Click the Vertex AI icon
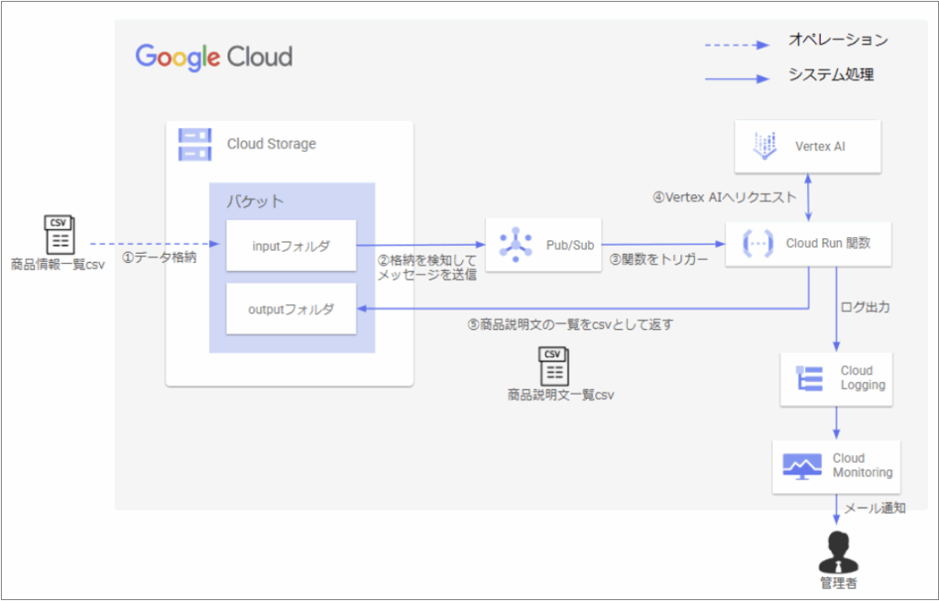The height and width of the screenshot is (601, 939). [765, 146]
